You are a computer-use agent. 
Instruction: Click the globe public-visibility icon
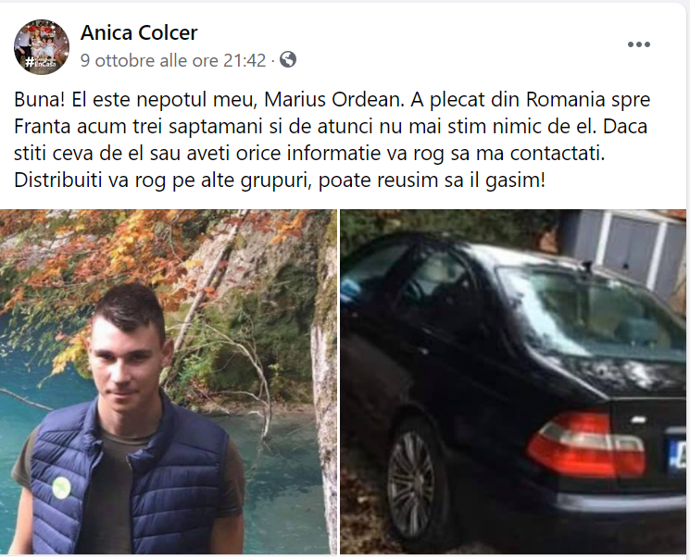tap(288, 59)
